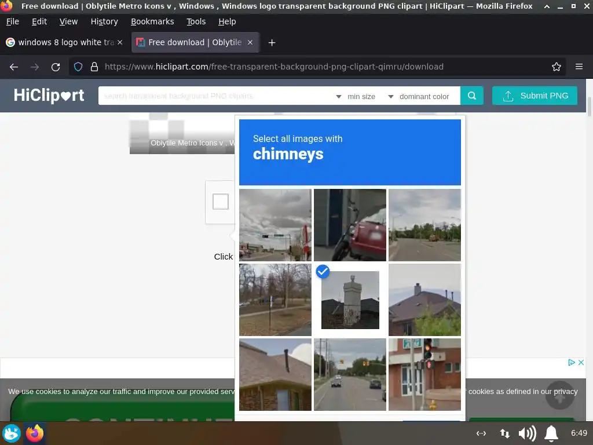This screenshot has width=593, height=445.
Task: Close the Free download Oblytile tab
Action: (x=250, y=42)
